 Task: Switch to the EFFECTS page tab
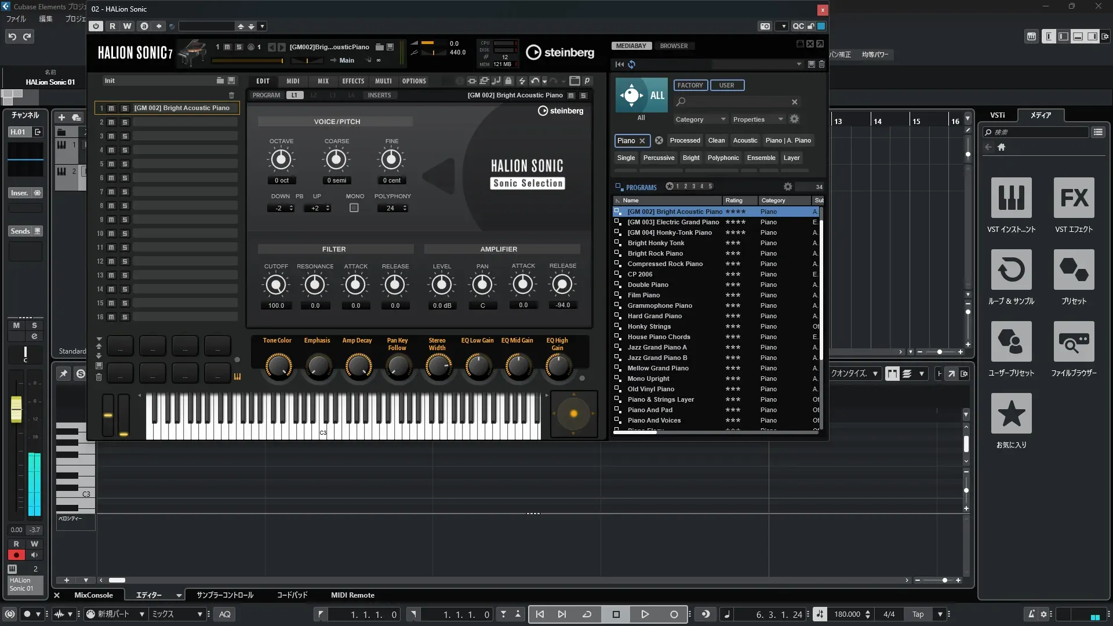(x=353, y=81)
